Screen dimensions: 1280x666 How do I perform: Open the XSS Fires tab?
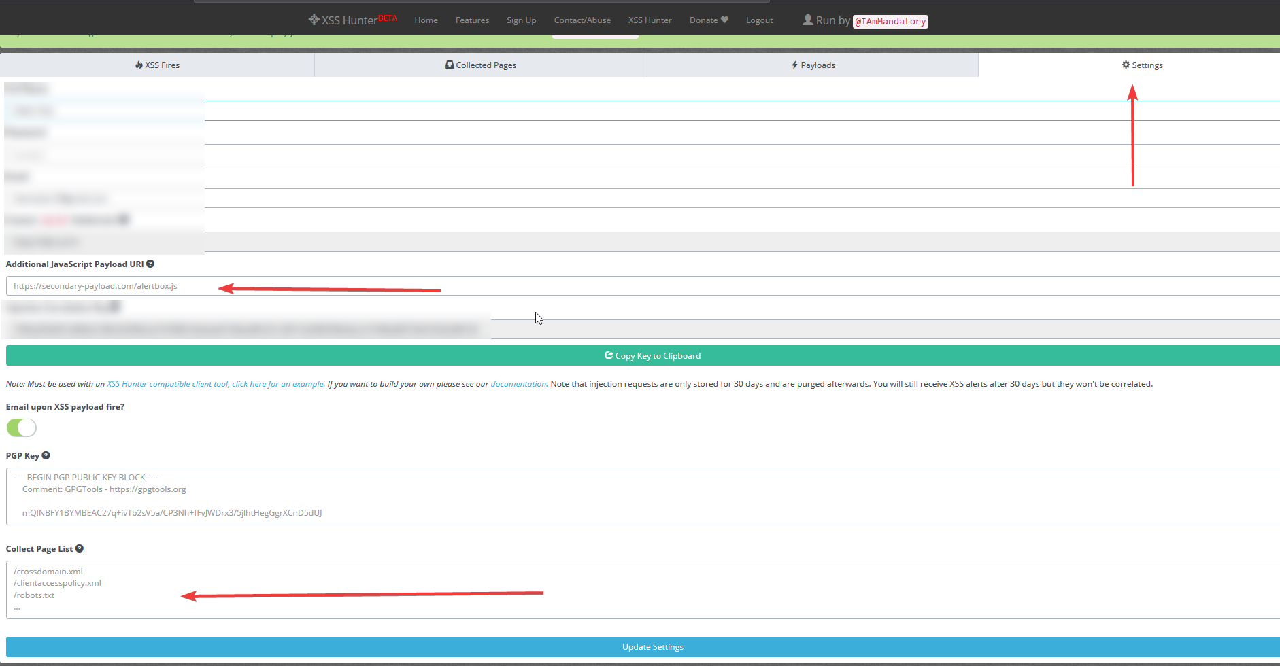point(157,65)
